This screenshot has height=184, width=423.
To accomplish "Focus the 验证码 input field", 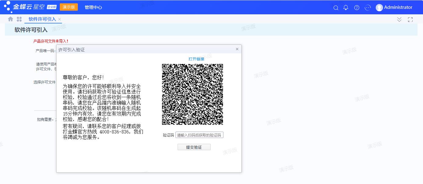I will tap(199, 135).
